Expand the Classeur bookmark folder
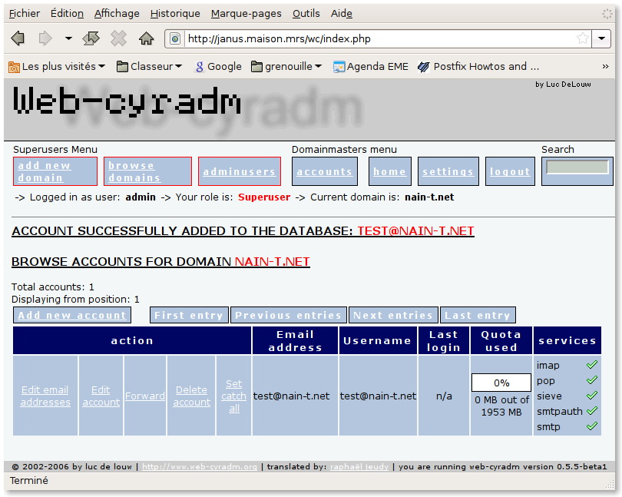The image size is (622, 497). point(149,67)
